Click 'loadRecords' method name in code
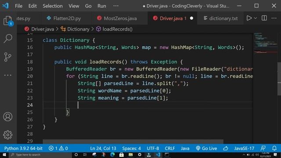Screen dimensions: 281x158 pos(105,62)
